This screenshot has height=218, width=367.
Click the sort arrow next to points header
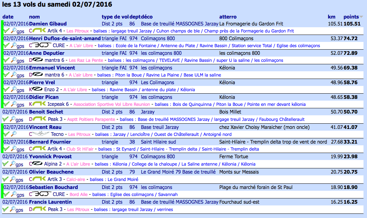361,17
